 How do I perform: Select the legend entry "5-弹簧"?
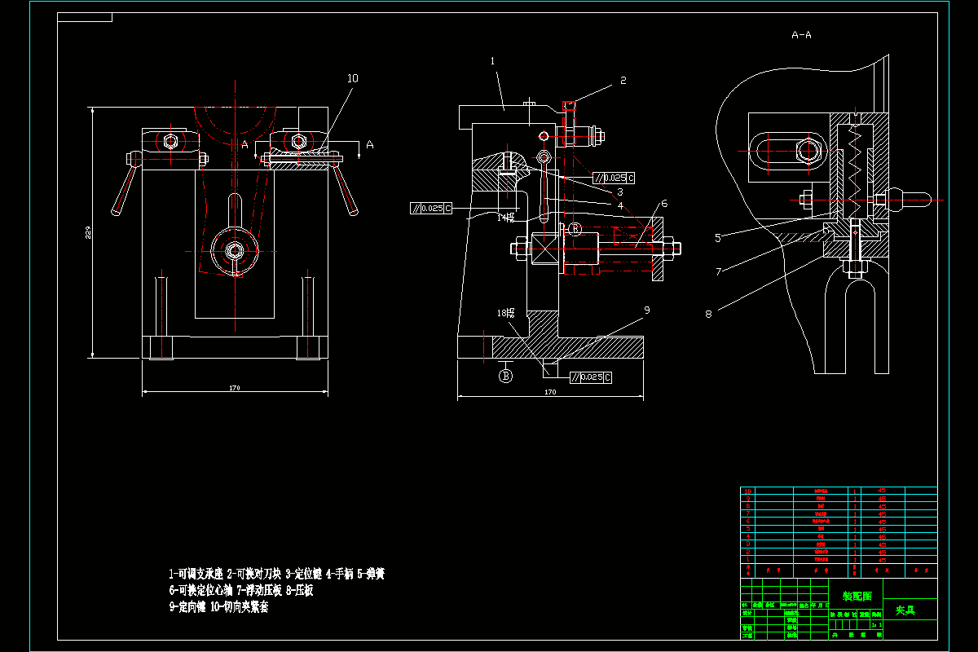pyautogui.click(x=371, y=574)
